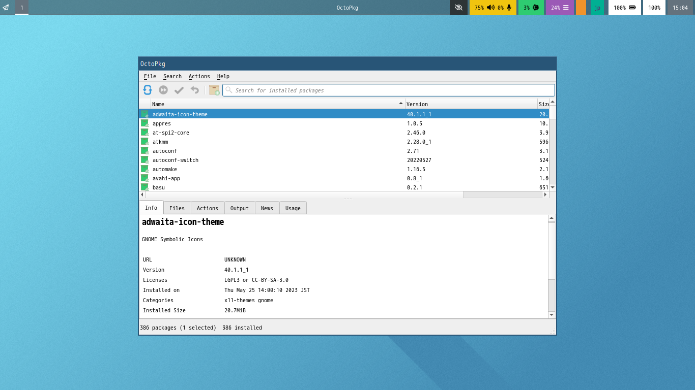The height and width of the screenshot is (390, 695).
Task: Click the undo cancel toolbar icon
Action: click(x=194, y=90)
